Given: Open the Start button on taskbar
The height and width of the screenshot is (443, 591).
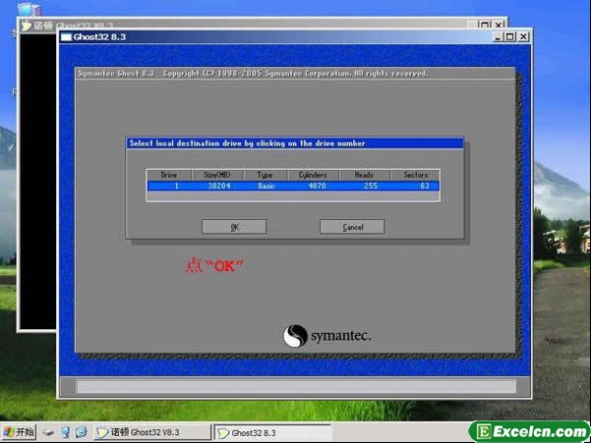Looking at the screenshot, I should coord(19,432).
